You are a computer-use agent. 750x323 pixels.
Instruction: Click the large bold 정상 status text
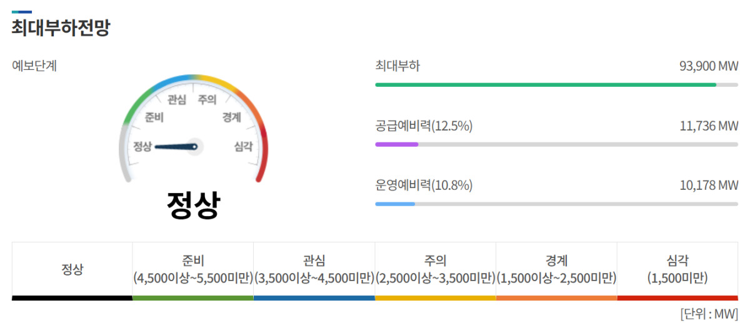pos(193,204)
